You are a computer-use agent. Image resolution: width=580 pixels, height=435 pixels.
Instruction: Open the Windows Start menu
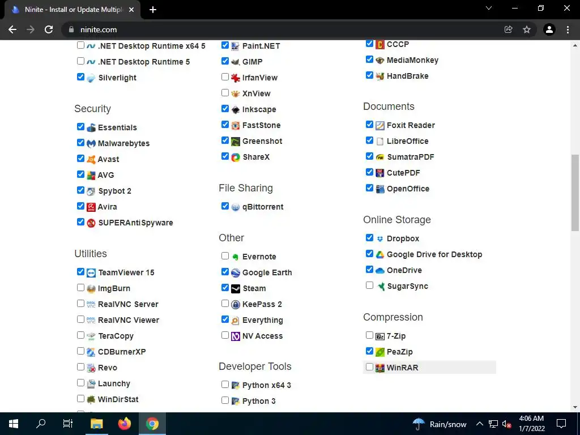tap(14, 424)
